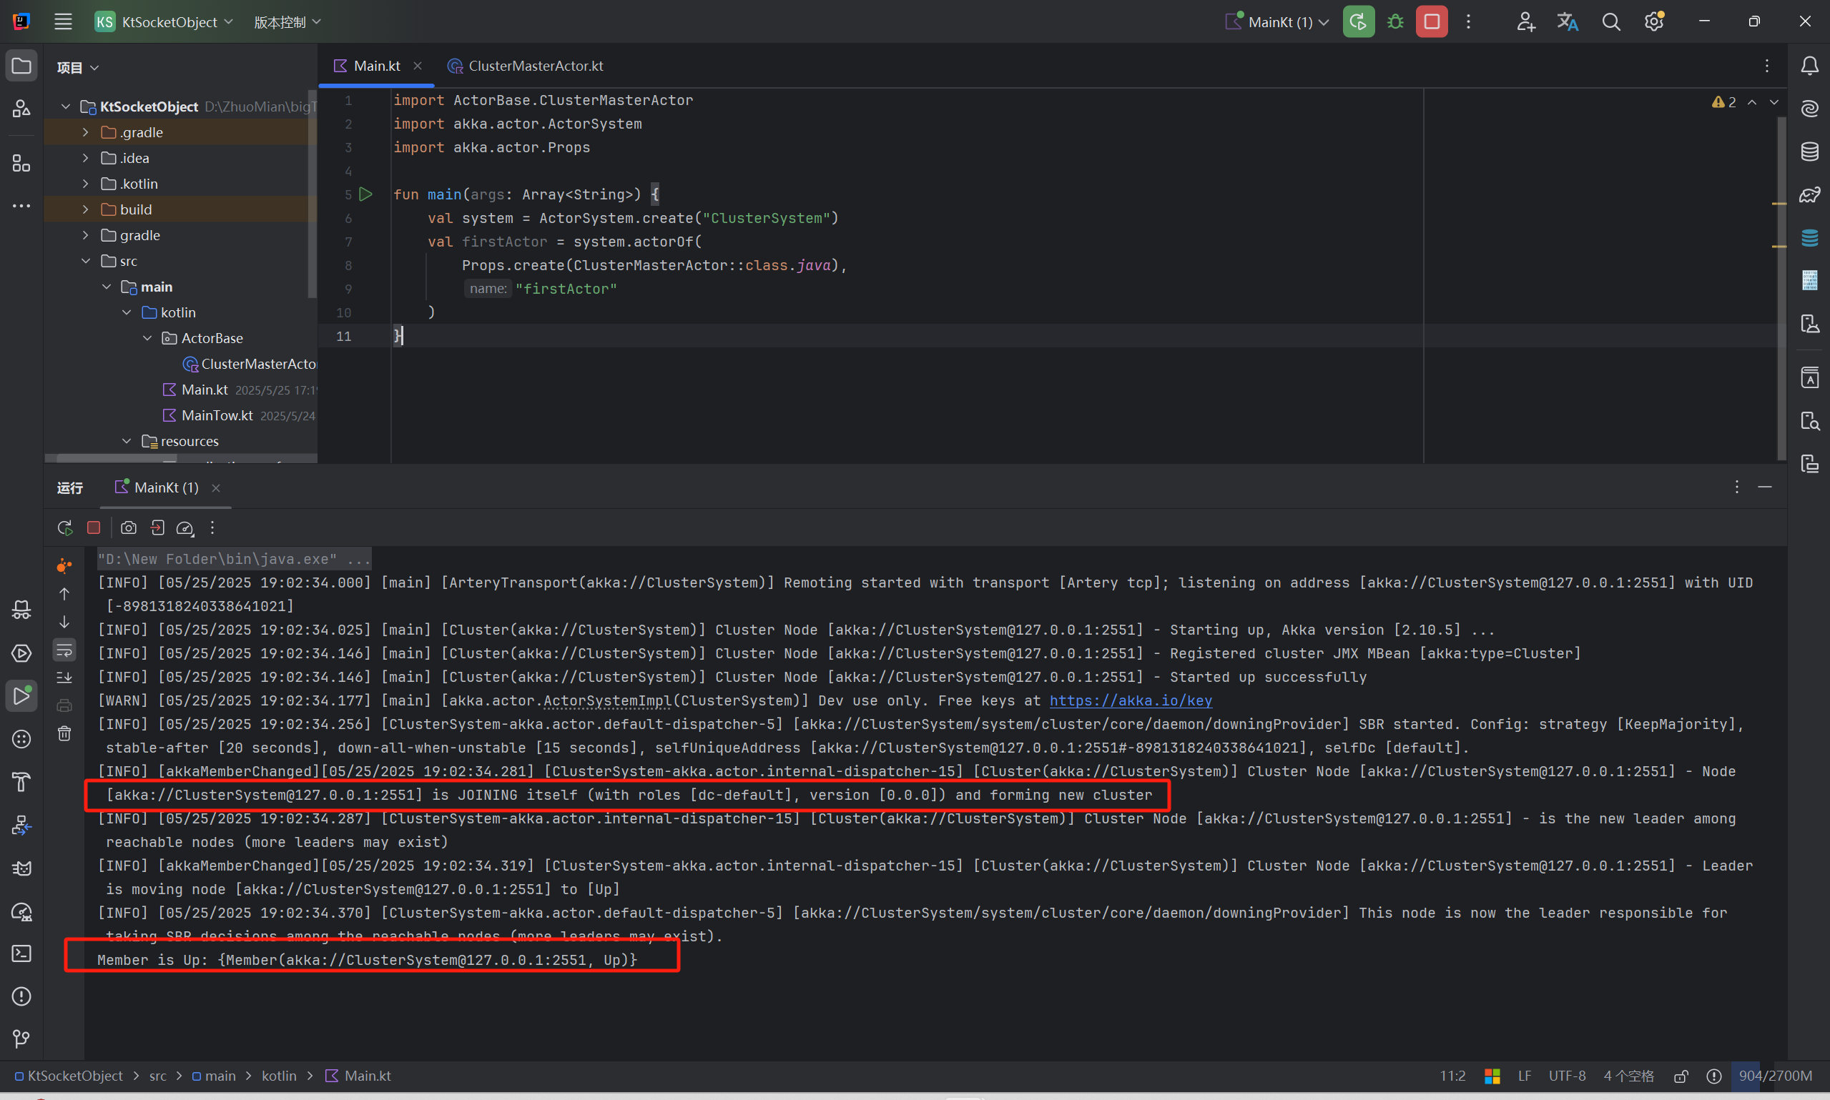Open the MainKt (1) run configuration dropdown
The height and width of the screenshot is (1100, 1830).
pos(1278,21)
